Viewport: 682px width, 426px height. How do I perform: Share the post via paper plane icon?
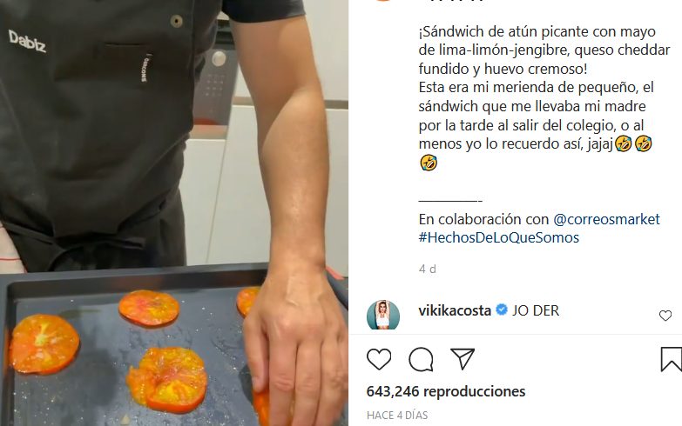(463, 359)
